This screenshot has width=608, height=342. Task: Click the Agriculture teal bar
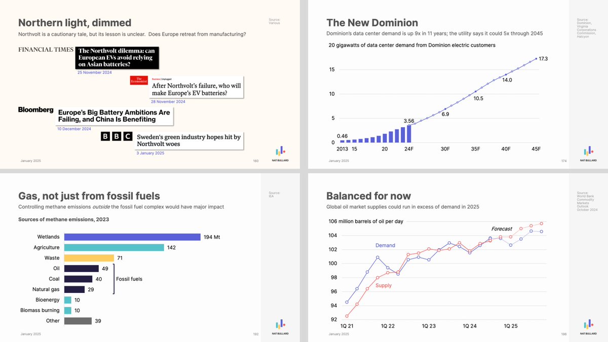coord(114,248)
